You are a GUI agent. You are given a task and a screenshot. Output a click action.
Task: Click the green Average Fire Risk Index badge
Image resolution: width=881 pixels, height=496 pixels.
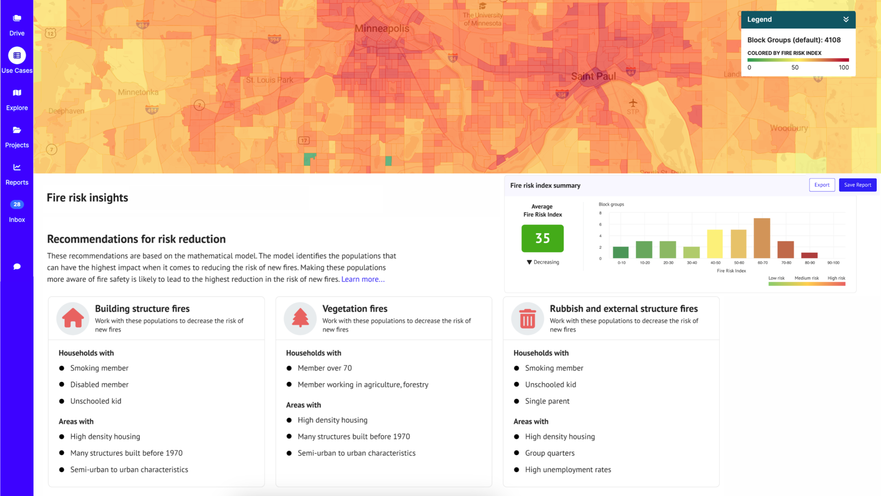542,238
